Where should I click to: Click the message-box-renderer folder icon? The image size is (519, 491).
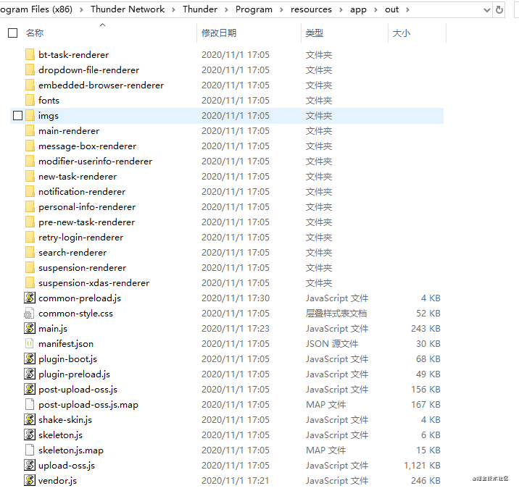[30, 146]
